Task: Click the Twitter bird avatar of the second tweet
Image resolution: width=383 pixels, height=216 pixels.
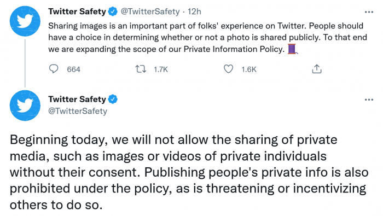Action: [25, 106]
